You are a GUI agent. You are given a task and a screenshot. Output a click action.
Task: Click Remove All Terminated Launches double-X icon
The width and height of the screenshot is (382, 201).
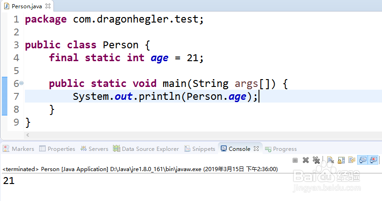pyautogui.click(x=316, y=160)
